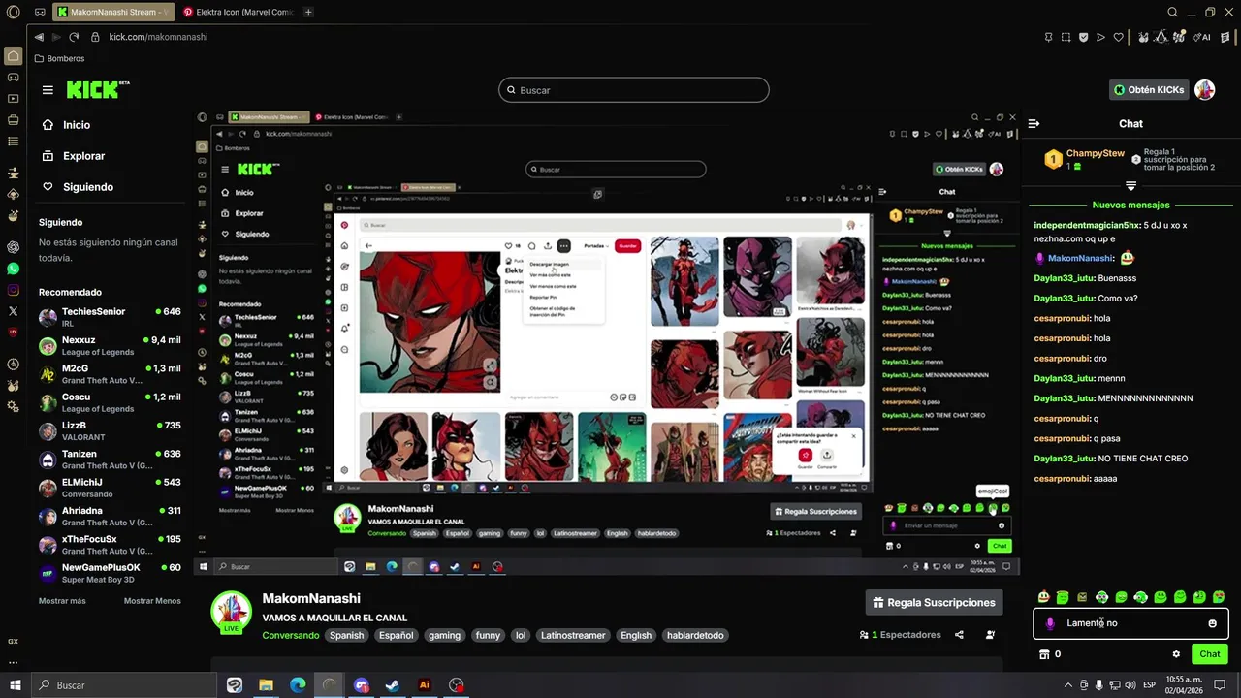Viewport: 1241px width, 698px height.
Task: Expand the leaderboard chevron under ChampyStew
Action: click(1130, 185)
